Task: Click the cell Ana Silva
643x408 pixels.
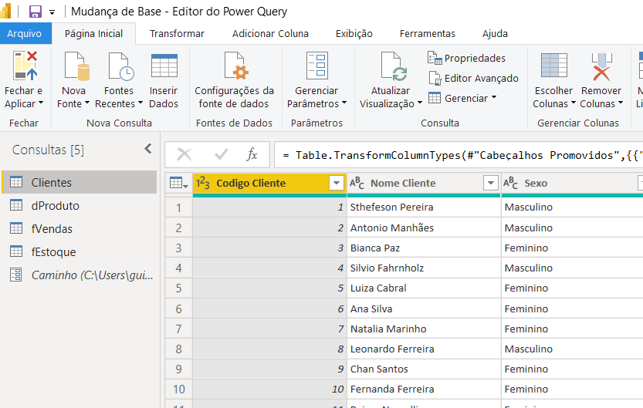Action: point(424,309)
